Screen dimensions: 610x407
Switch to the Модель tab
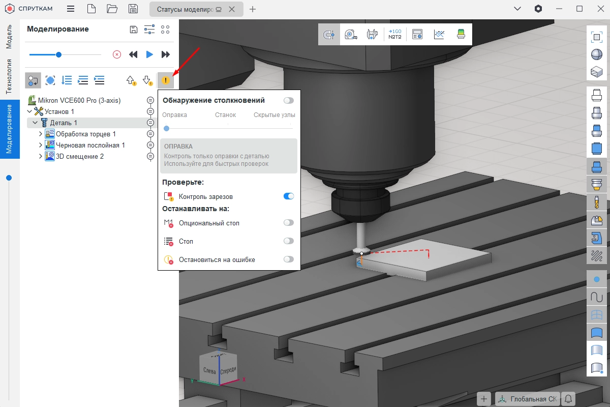(9, 36)
